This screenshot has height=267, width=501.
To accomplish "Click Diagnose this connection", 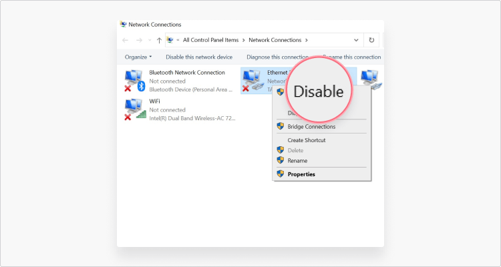I will click(x=277, y=57).
